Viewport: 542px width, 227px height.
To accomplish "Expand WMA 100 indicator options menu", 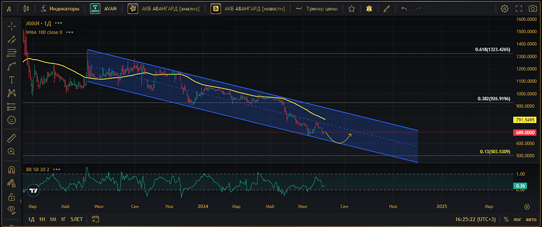I will click(69, 32).
